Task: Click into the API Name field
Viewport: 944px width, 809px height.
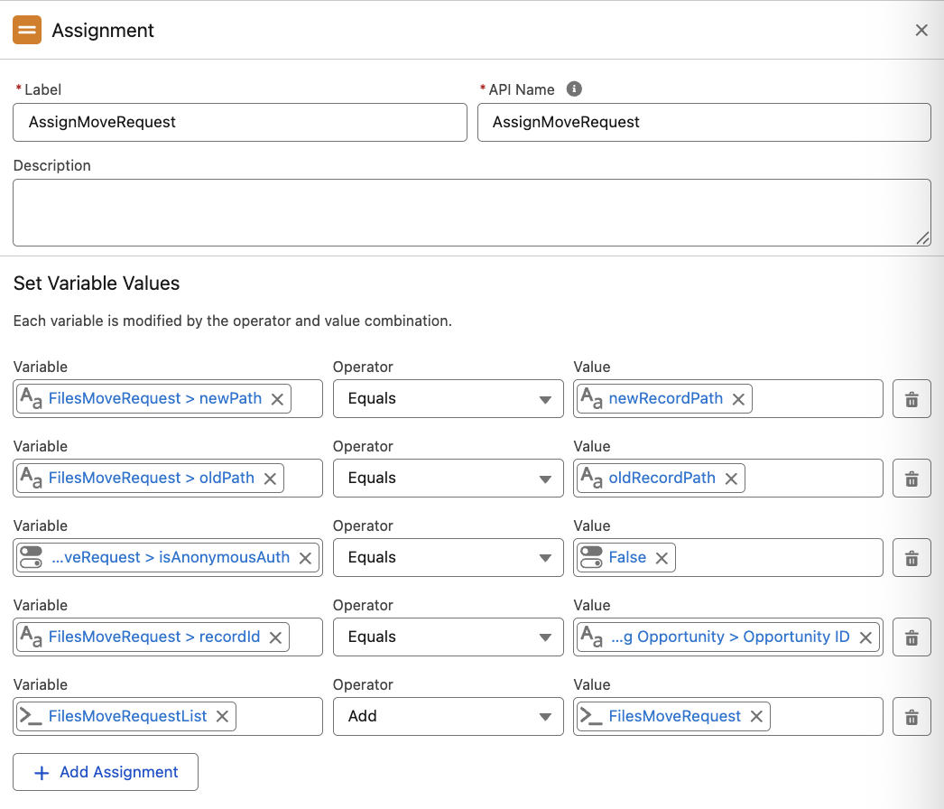Action: pyautogui.click(x=704, y=123)
